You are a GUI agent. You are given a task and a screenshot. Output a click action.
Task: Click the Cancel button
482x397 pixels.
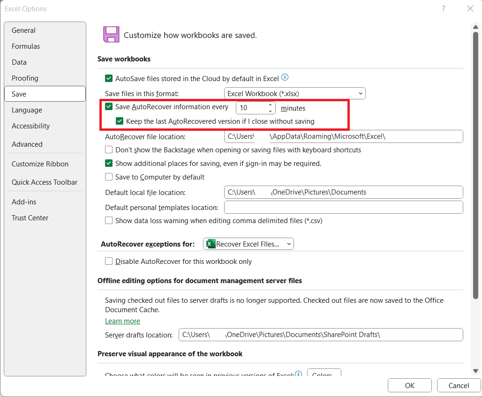coord(459,385)
